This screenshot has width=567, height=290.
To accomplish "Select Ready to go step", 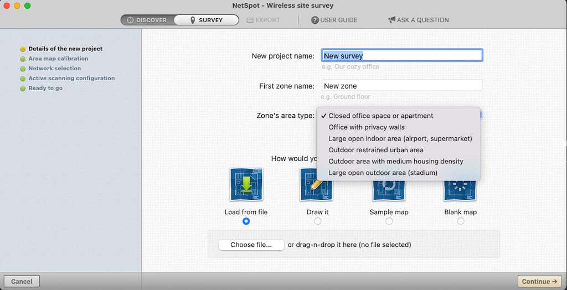I will point(45,88).
